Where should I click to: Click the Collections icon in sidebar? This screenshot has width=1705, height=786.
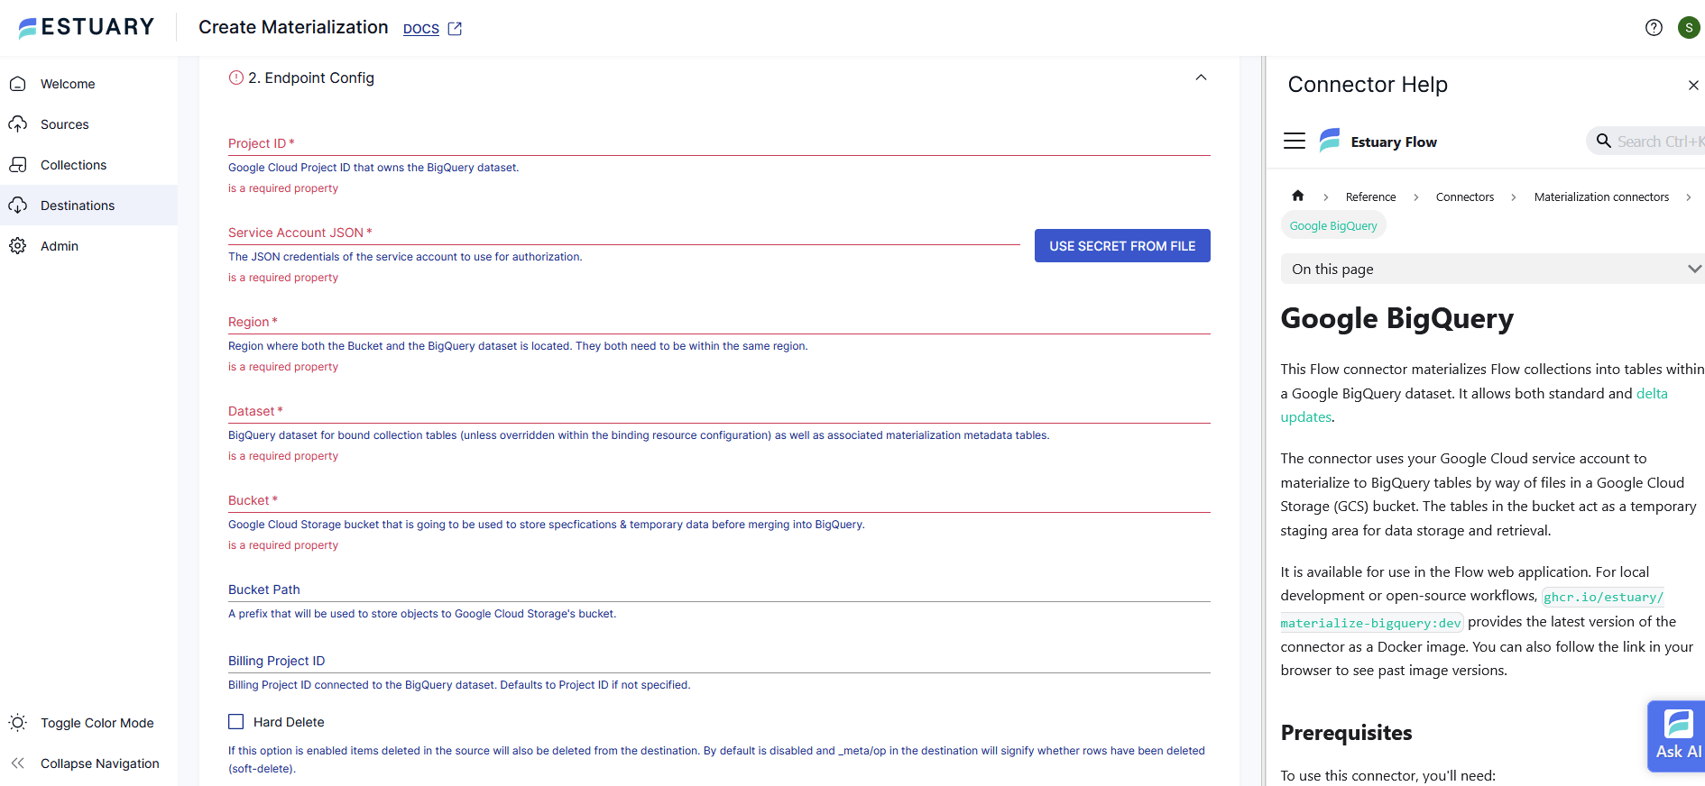(x=17, y=165)
